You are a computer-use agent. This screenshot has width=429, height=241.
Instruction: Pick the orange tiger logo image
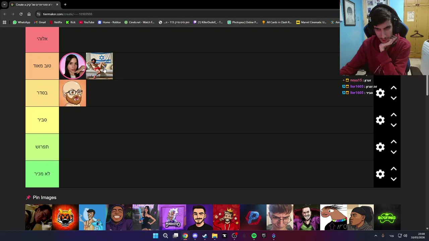(x=65, y=218)
